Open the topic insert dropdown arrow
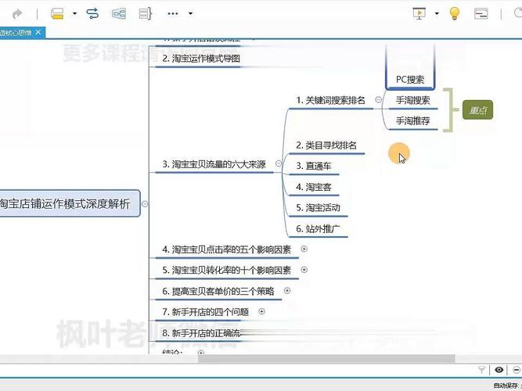This screenshot has width=522, height=391. click(74, 13)
